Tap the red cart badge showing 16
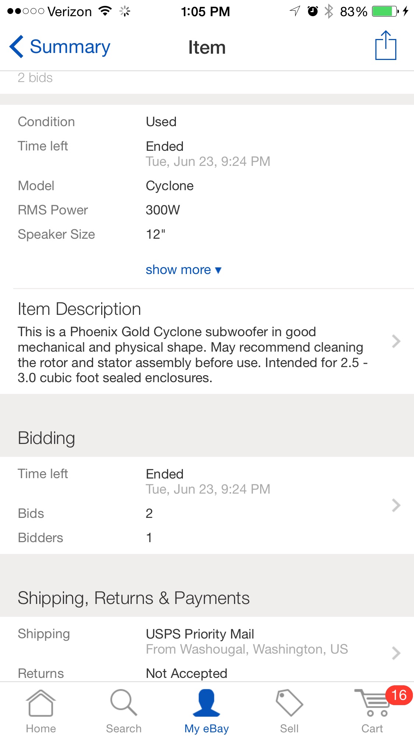 (399, 695)
